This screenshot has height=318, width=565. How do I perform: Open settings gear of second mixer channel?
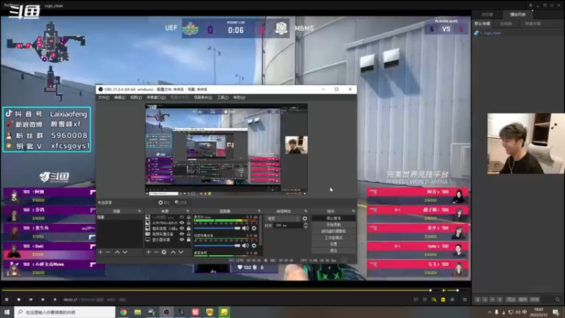254,245
